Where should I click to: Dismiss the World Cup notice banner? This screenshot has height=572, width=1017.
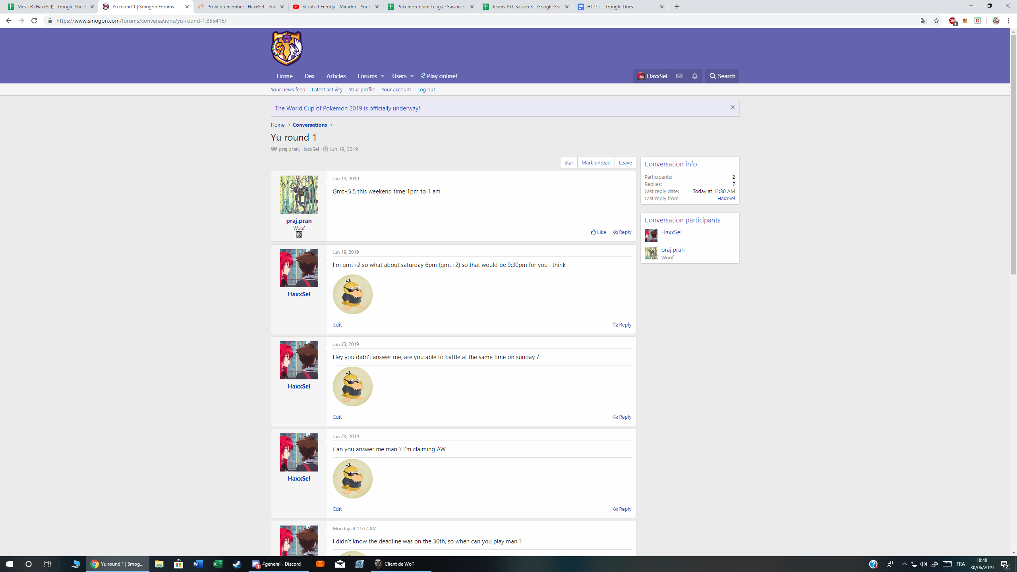733,107
